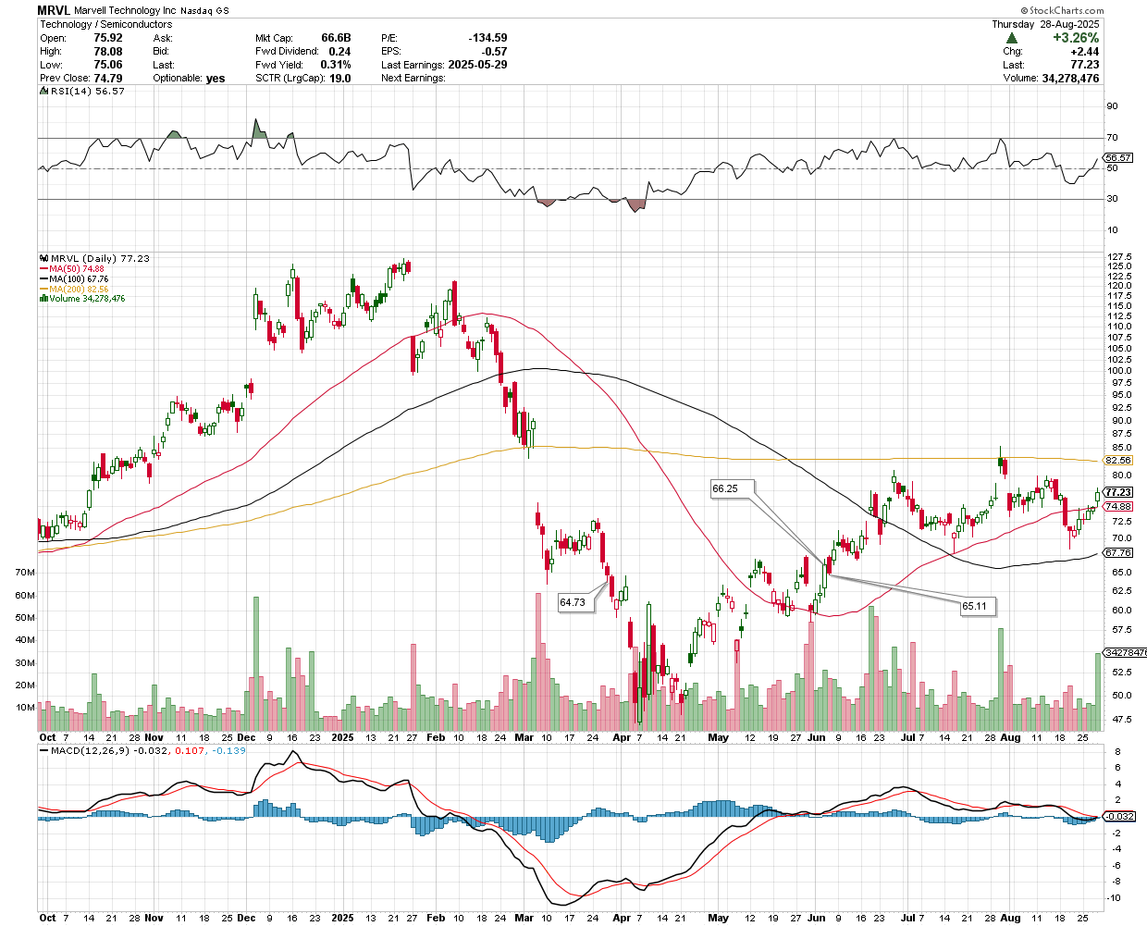Click the MA(100) 67.76 legend entry

tap(75, 278)
